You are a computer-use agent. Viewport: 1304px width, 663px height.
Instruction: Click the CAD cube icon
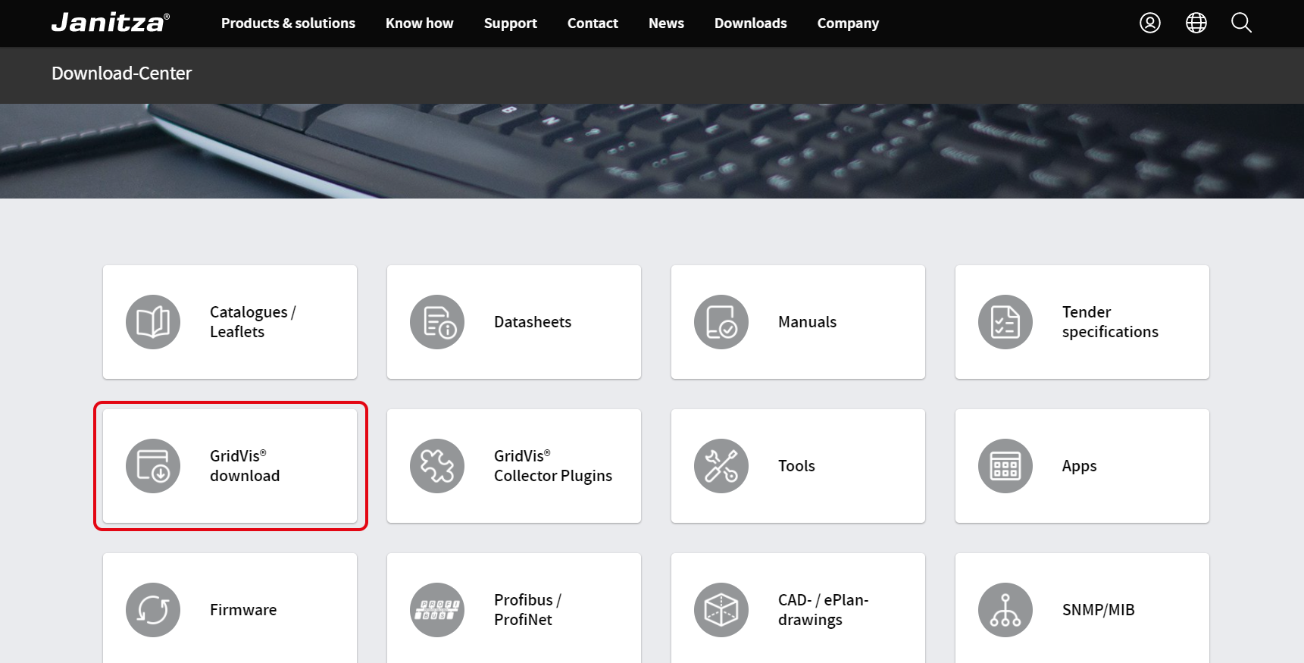[721, 610]
